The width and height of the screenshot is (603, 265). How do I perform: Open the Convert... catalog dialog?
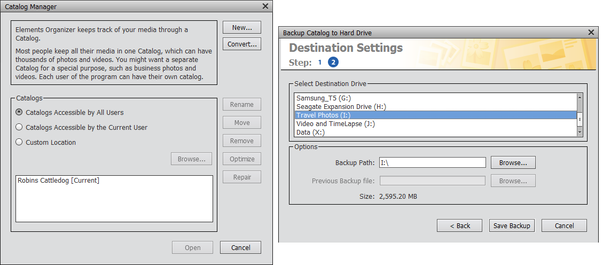point(242,44)
